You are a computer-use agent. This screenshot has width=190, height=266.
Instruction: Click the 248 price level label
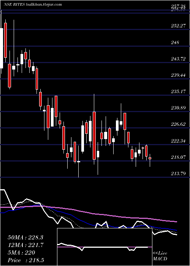pyautogui.click(x=175, y=42)
